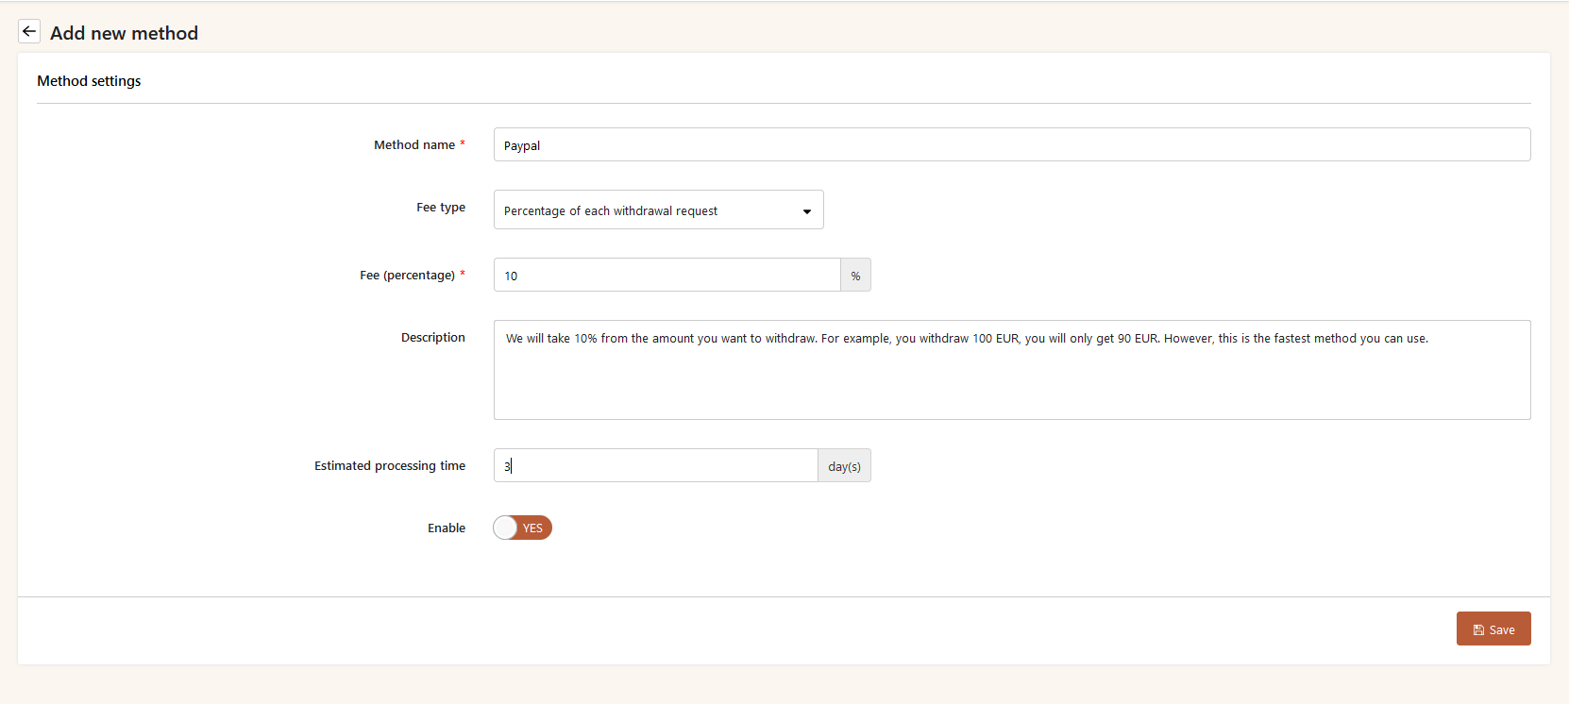This screenshot has width=1569, height=704.
Task: Click the Method name input field
Action: pos(1012,144)
